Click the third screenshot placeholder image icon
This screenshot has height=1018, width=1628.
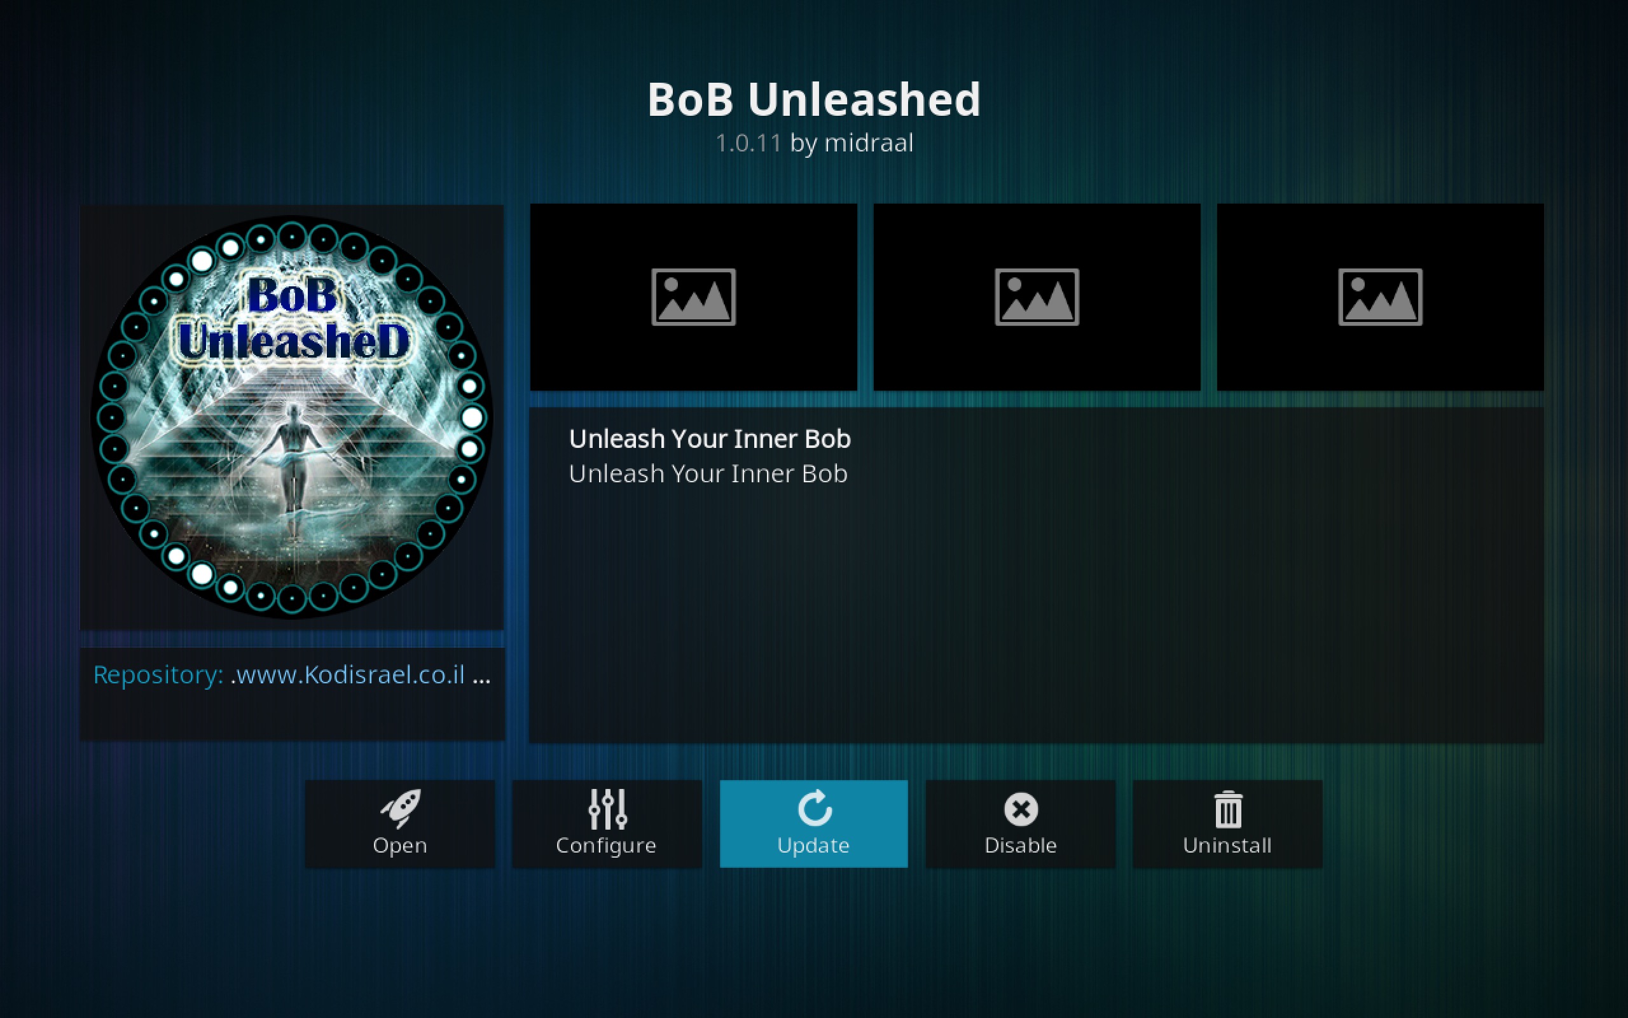pos(1381,297)
